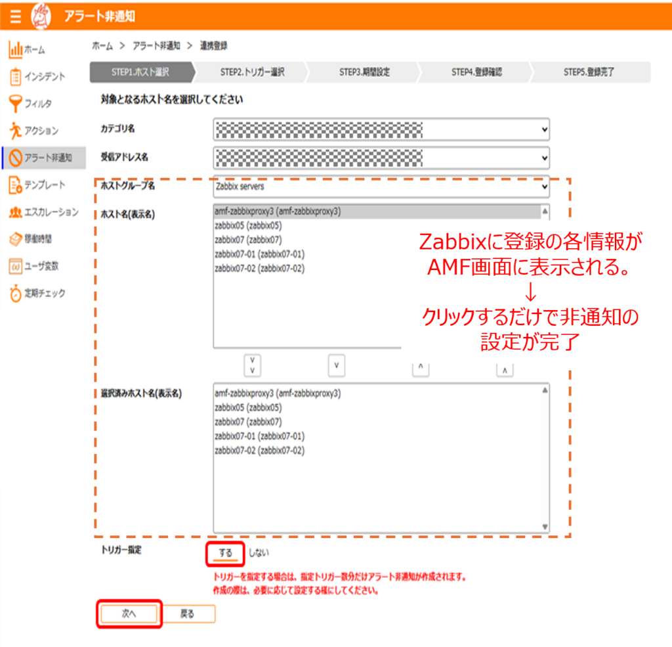672x647 pixels.
Task: Click STEP2.トリガー選択 step tab
Action: click(x=253, y=72)
